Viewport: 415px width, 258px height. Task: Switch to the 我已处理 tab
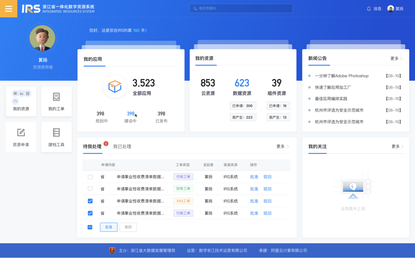(x=122, y=146)
